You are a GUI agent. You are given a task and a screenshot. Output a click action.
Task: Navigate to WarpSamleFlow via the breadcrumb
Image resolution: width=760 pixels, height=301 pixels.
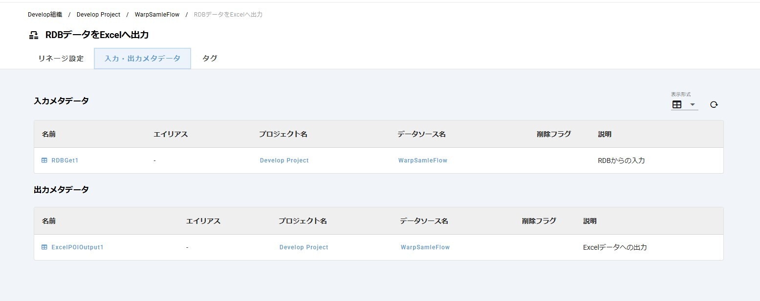[157, 15]
